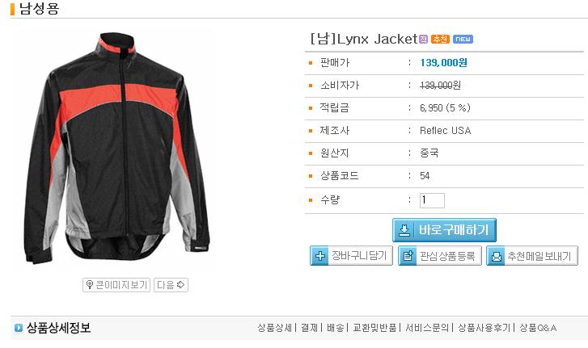Go to the 배송 section
Image resolution: width=588 pixels, height=348 pixels.
(x=336, y=328)
